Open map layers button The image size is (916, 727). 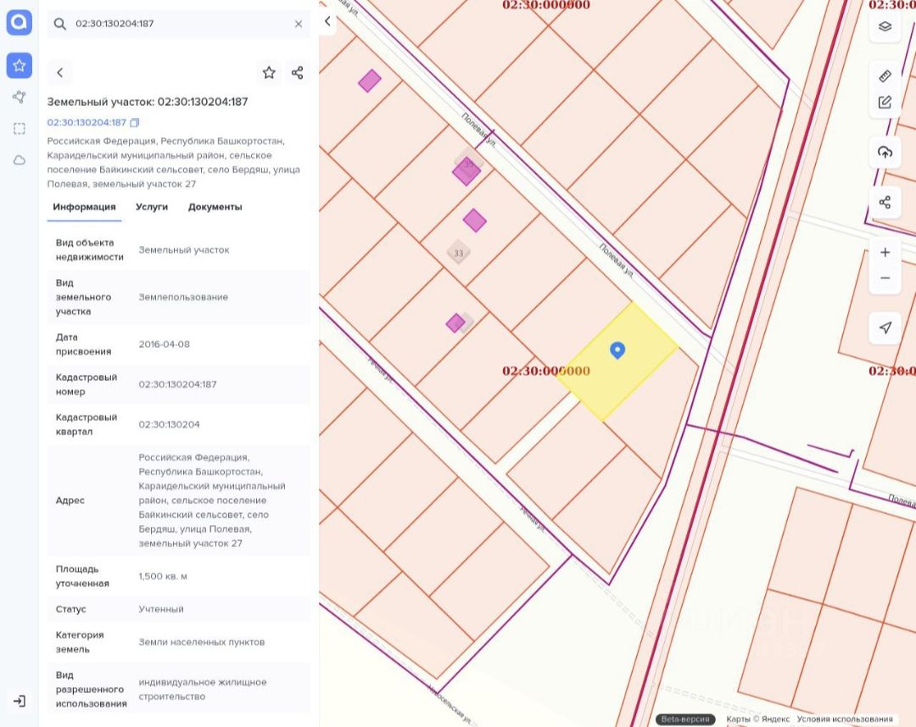point(885,27)
